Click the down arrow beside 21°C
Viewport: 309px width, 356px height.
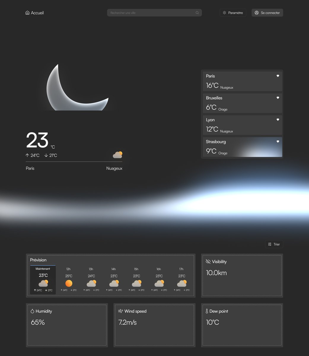coord(46,155)
